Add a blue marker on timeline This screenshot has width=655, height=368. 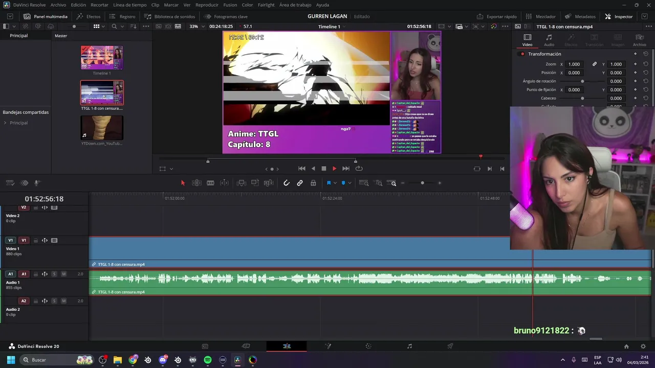click(x=343, y=183)
